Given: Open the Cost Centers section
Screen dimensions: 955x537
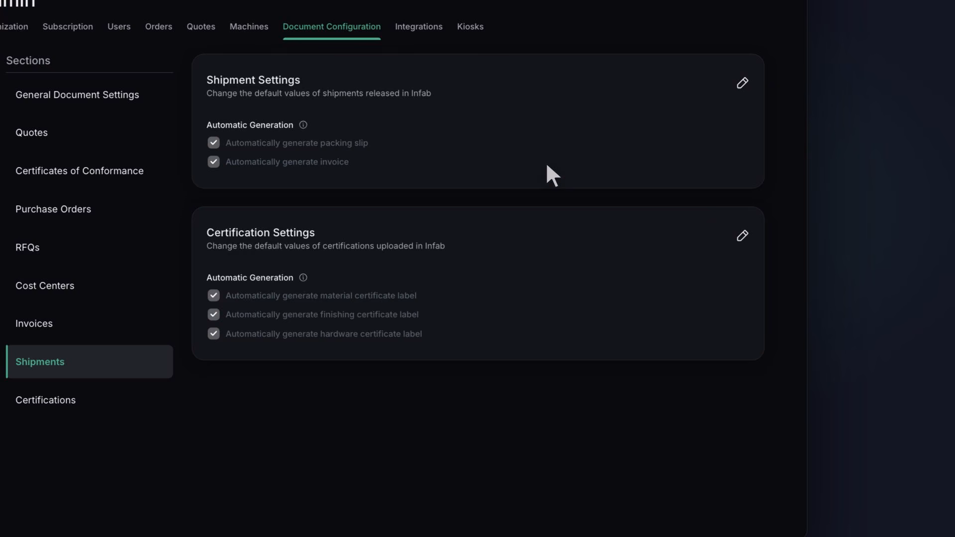Looking at the screenshot, I should tap(90, 286).
